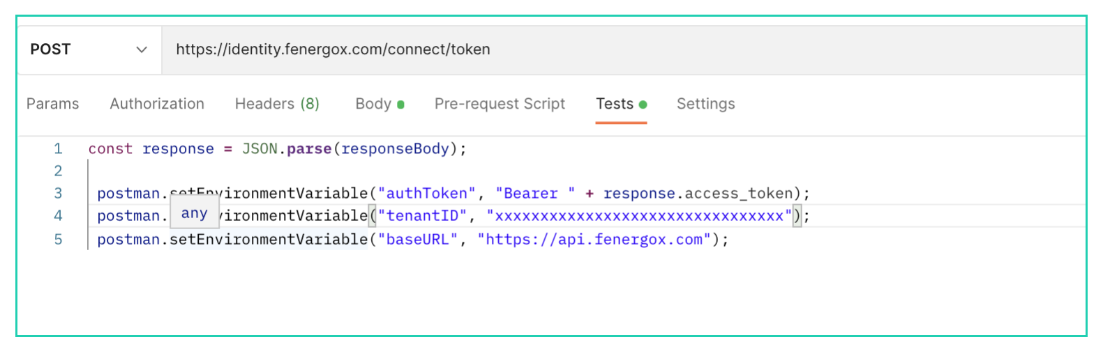The image size is (1103, 358).
Task: Click line number 3 in the editor gutter
Action: tap(58, 193)
